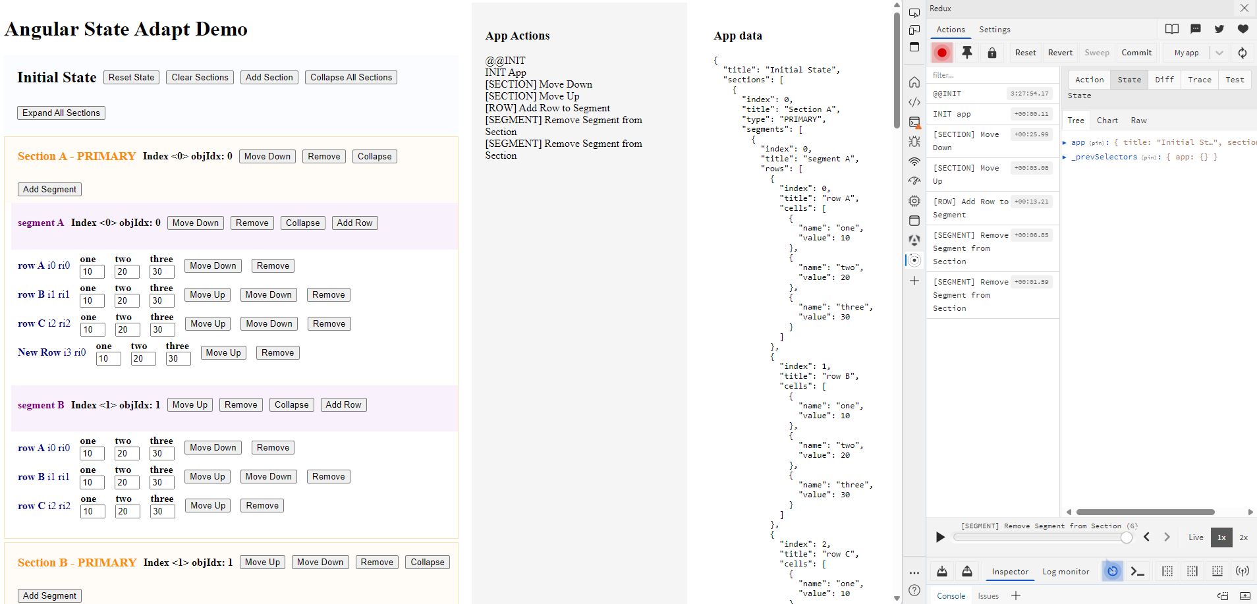
Task: Collapse Section B using its Collapse button
Action: [x=428, y=562]
